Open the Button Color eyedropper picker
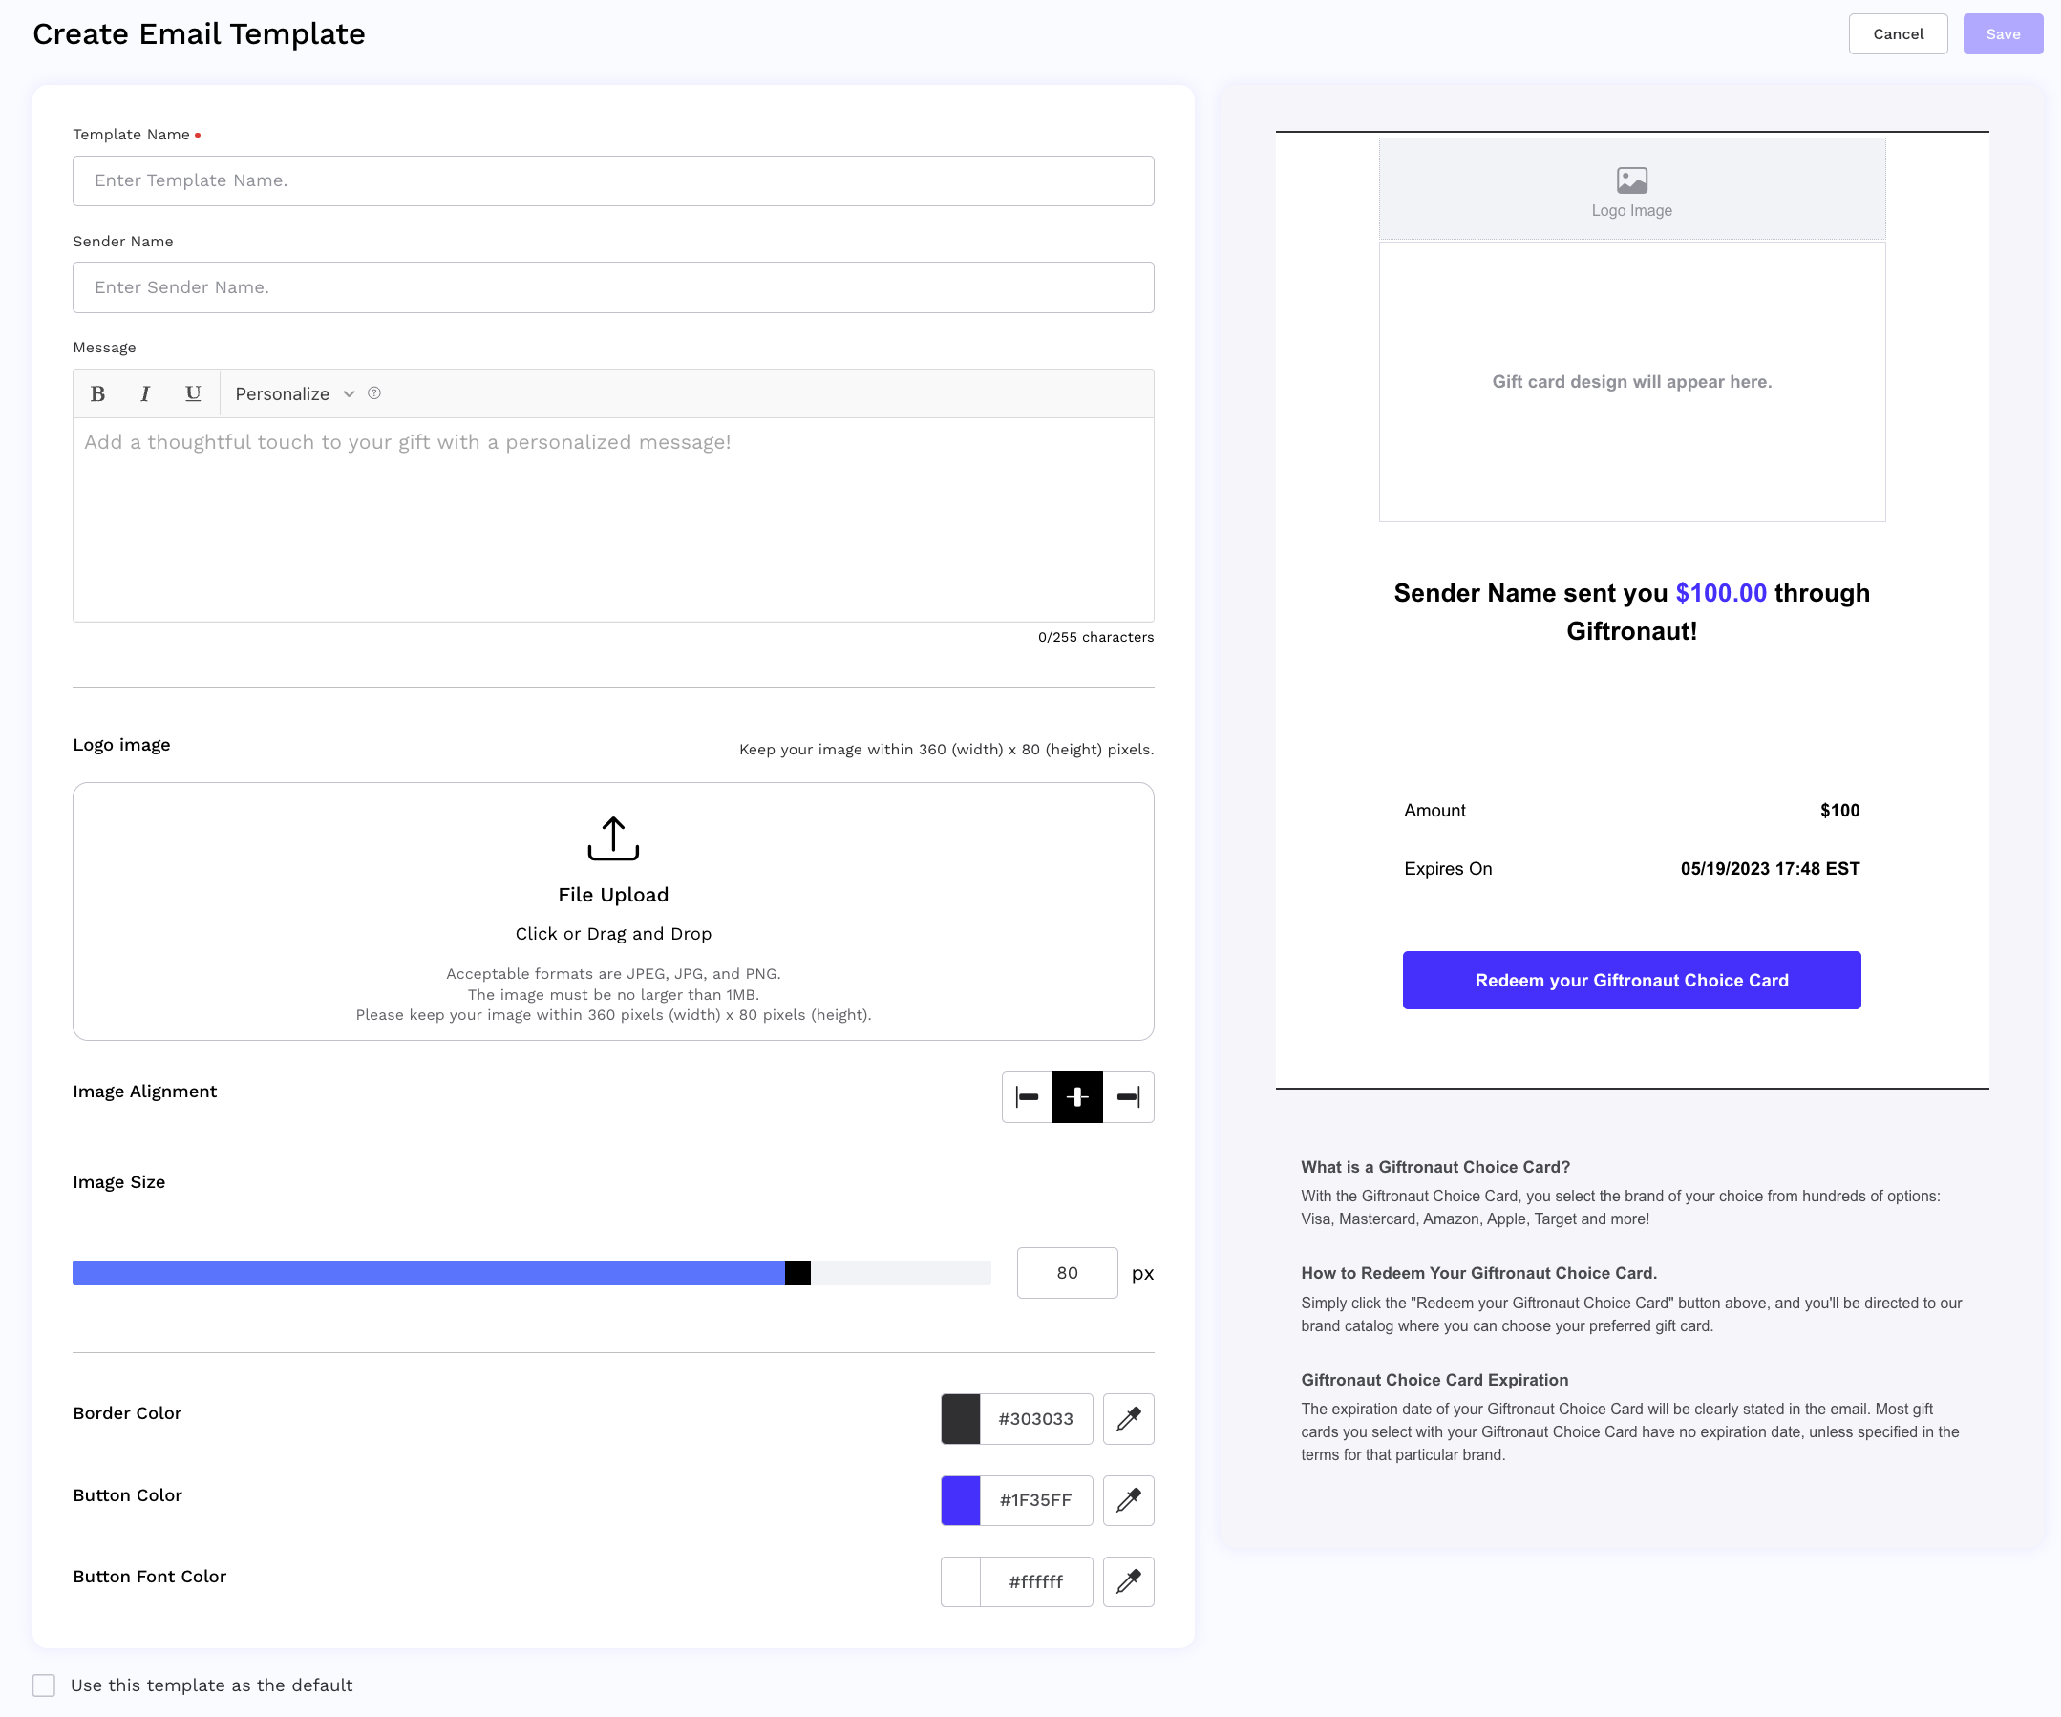Viewport: 2061px width, 1717px height. (1128, 1500)
